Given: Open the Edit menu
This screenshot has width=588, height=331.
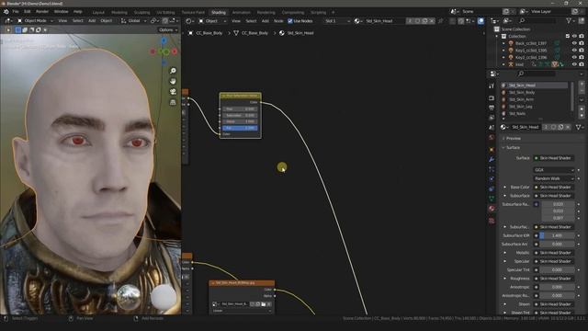Looking at the screenshot, I should tap(28, 12).
